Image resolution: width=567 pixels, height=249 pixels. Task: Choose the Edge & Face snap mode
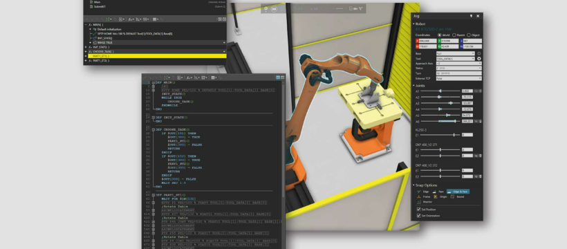point(458,192)
